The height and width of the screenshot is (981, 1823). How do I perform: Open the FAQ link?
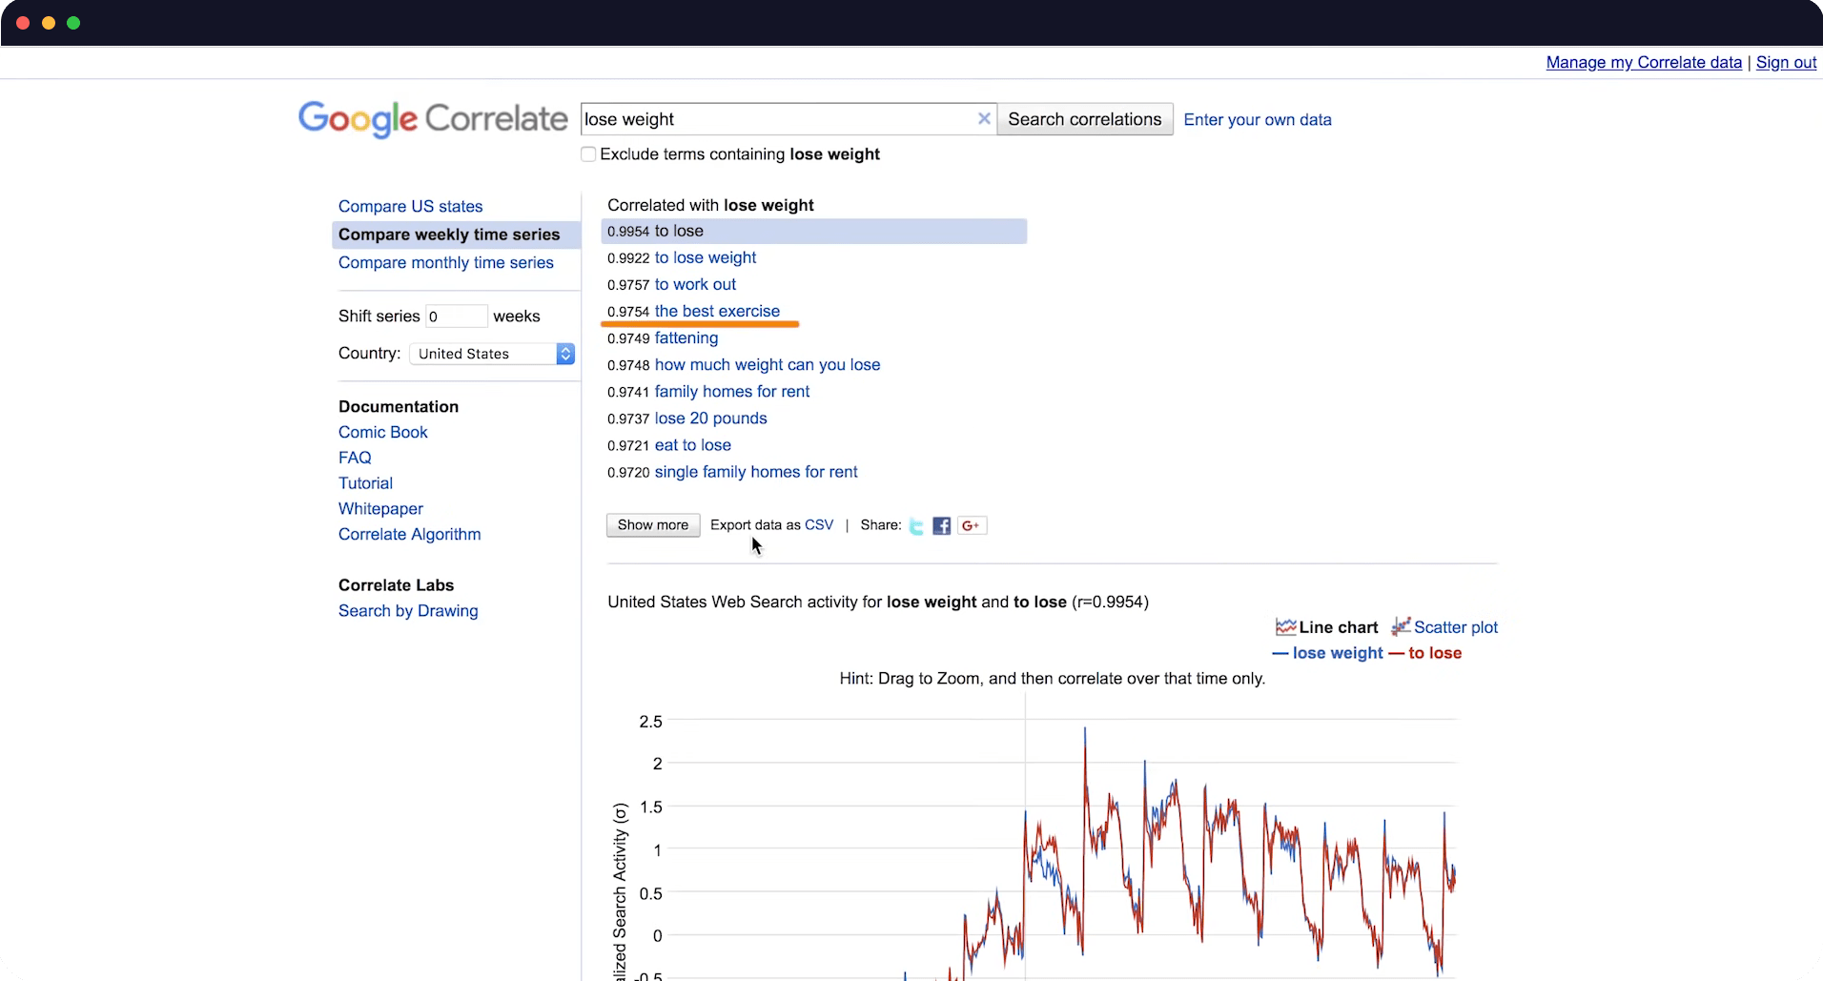[355, 458]
